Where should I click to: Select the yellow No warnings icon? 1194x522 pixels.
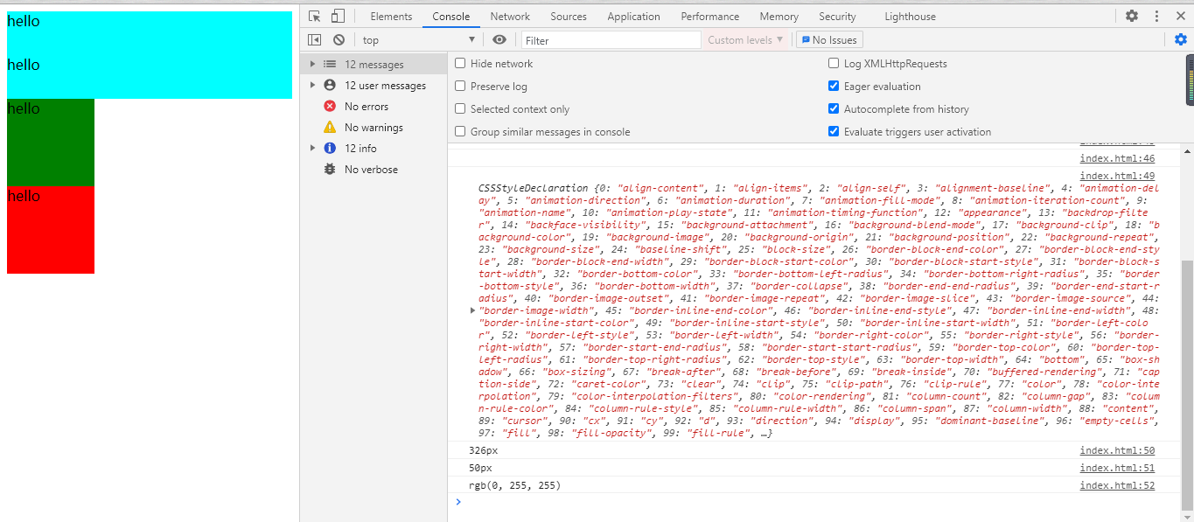330,127
